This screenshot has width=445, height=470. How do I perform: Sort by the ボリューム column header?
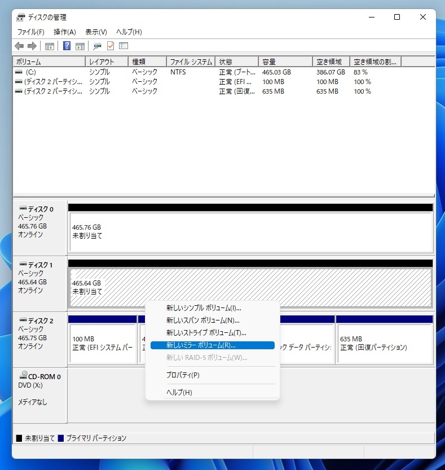click(49, 62)
